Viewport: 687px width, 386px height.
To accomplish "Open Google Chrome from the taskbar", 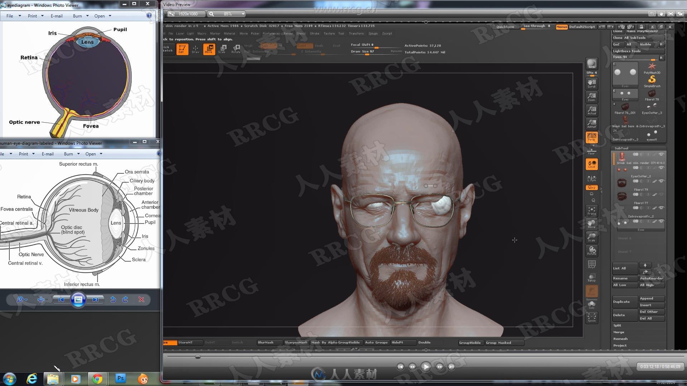I will coord(97,378).
